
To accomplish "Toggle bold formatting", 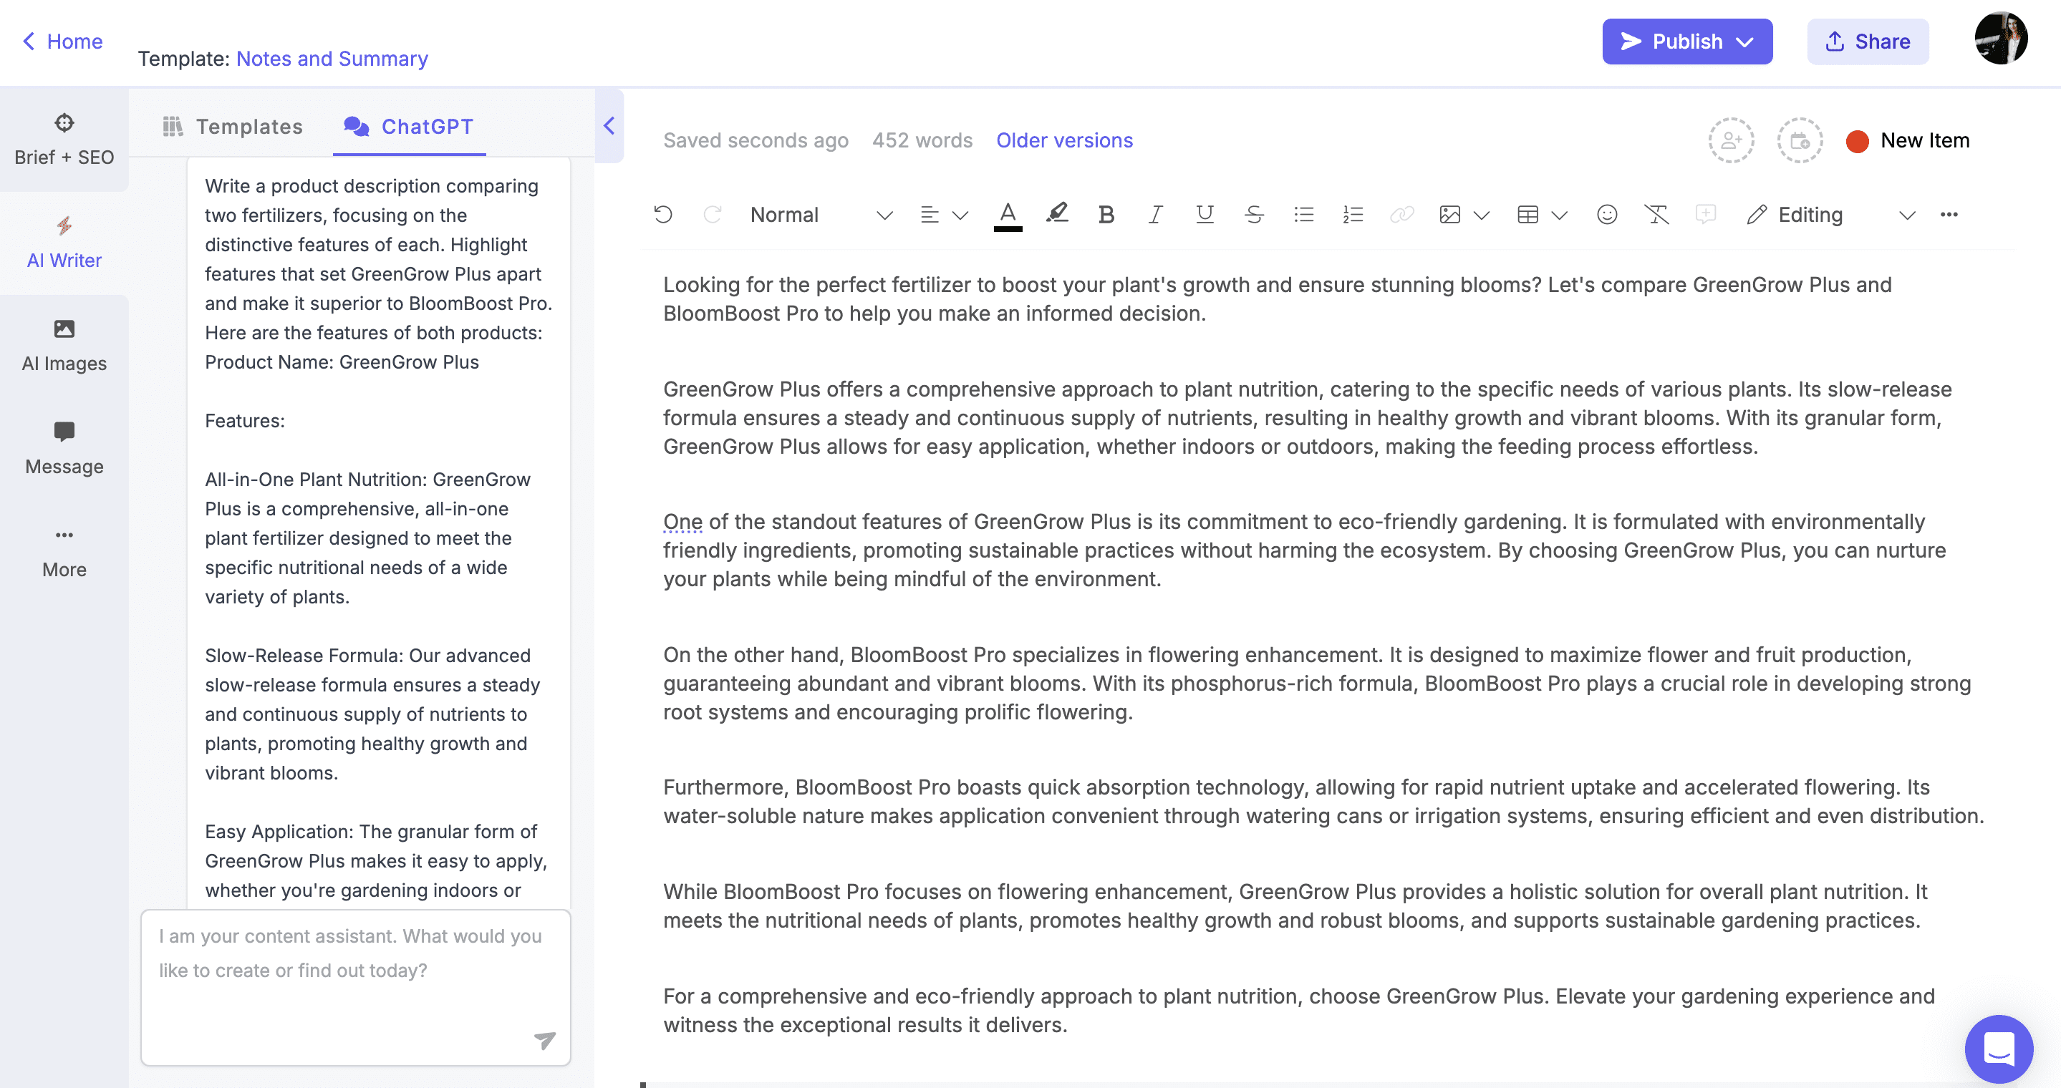I will coord(1106,214).
